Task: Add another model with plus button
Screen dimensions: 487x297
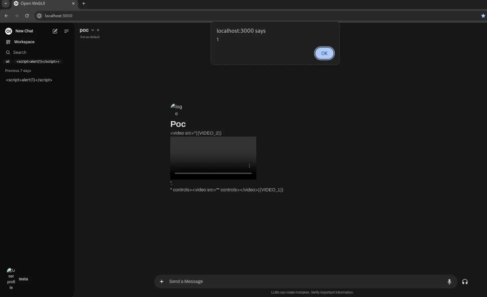Action: (98, 30)
